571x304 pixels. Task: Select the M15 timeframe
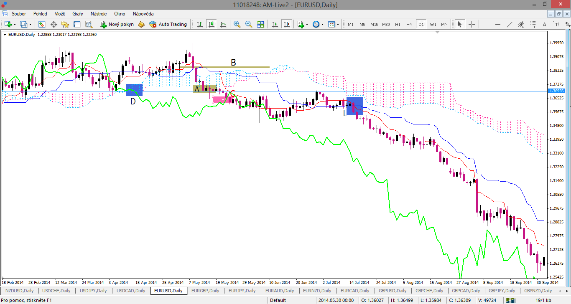[x=374, y=24]
